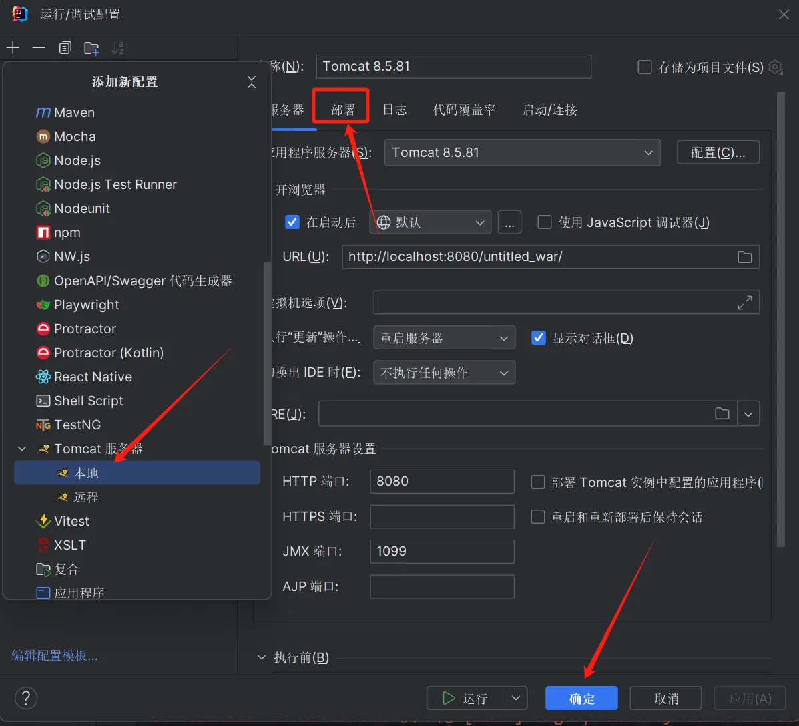Open the 启动/连接 tab
The height and width of the screenshot is (726, 799).
pos(549,110)
